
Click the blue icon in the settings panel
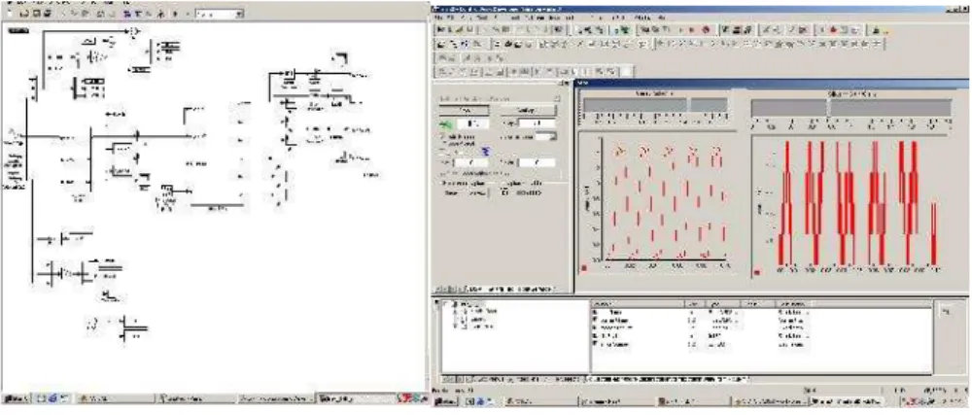click(485, 151)
